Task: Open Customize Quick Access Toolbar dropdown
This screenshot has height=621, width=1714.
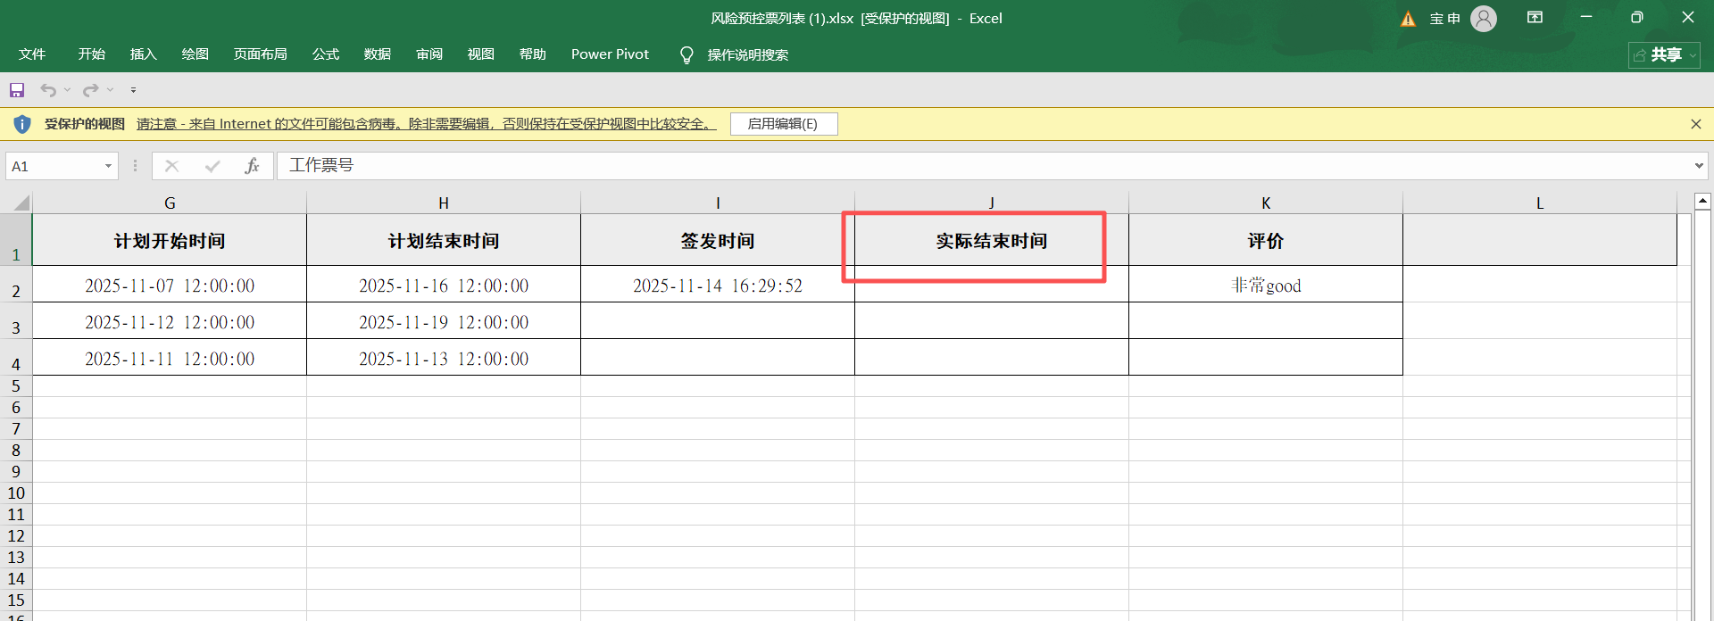Action: click(133, 90)
